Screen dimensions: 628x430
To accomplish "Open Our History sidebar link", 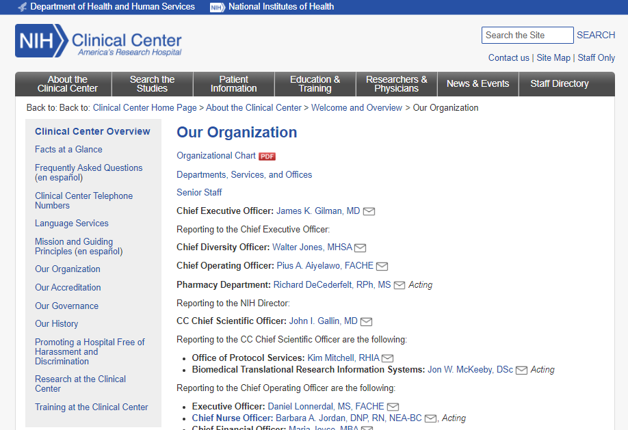I will (57, 323).
